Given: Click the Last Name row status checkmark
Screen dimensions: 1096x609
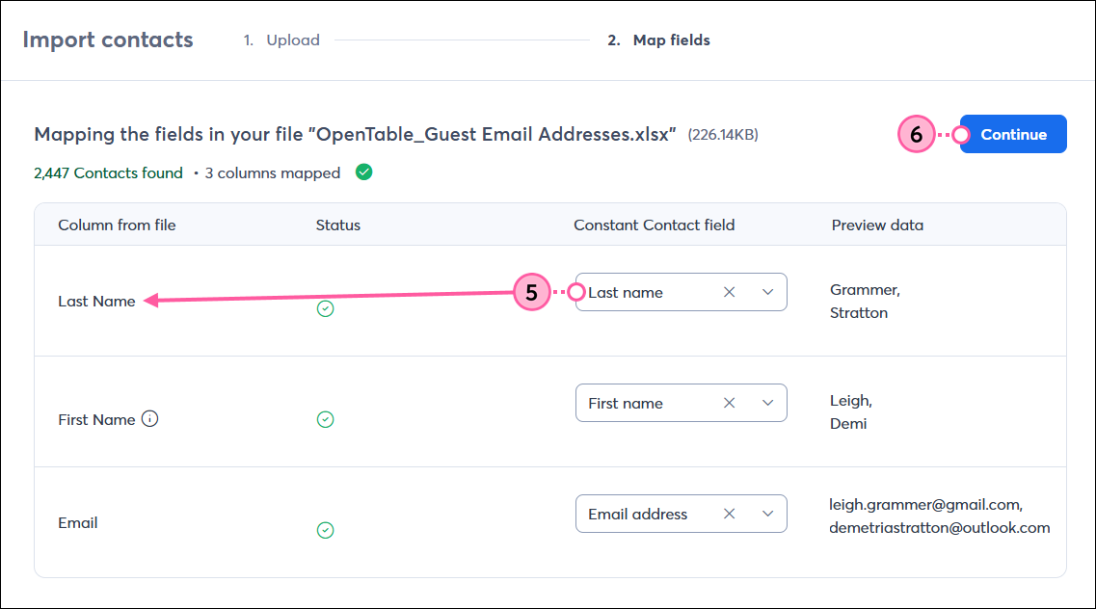Looking at the screenshot, I should [325, 308].
